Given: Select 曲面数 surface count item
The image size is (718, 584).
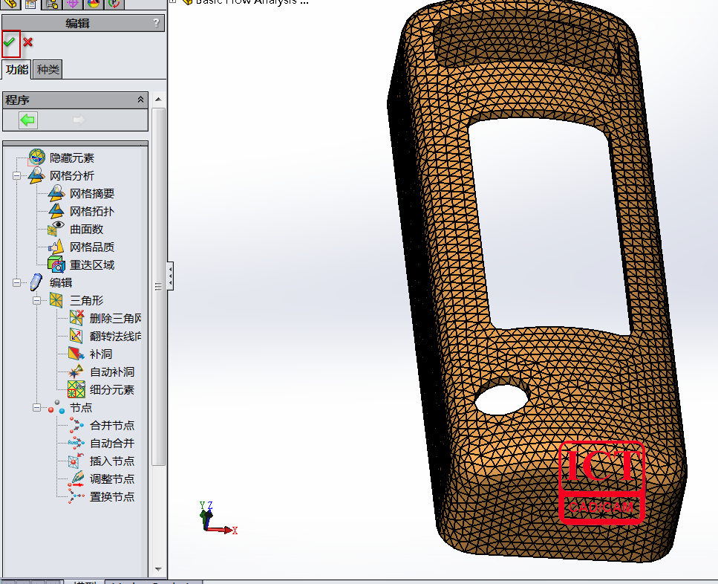Looking at the screenshot, I should click(x=86, y=229).
